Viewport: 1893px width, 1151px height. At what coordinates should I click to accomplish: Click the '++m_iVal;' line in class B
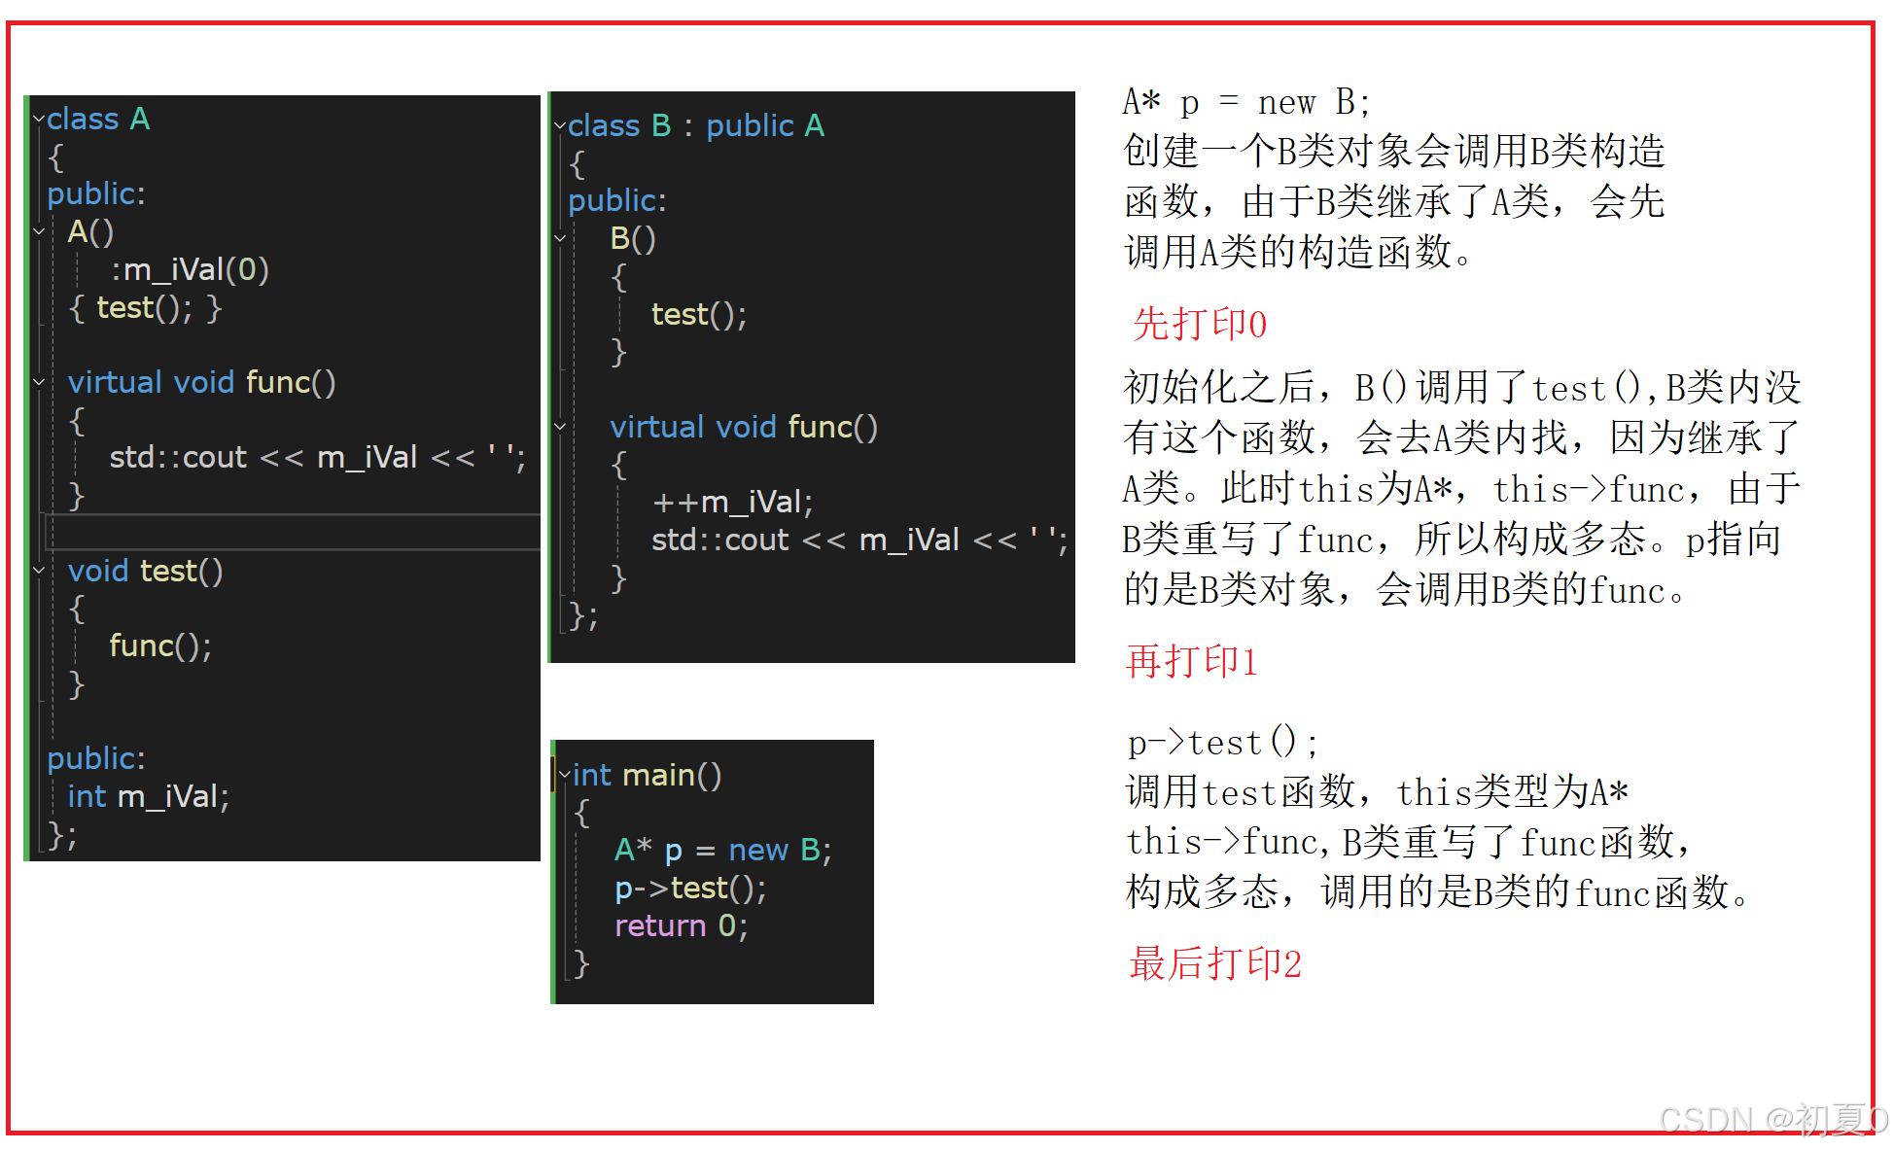[732, 502]
